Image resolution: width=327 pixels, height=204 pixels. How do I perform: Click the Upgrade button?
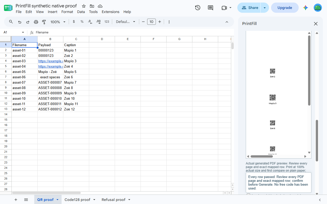(285, 8)
